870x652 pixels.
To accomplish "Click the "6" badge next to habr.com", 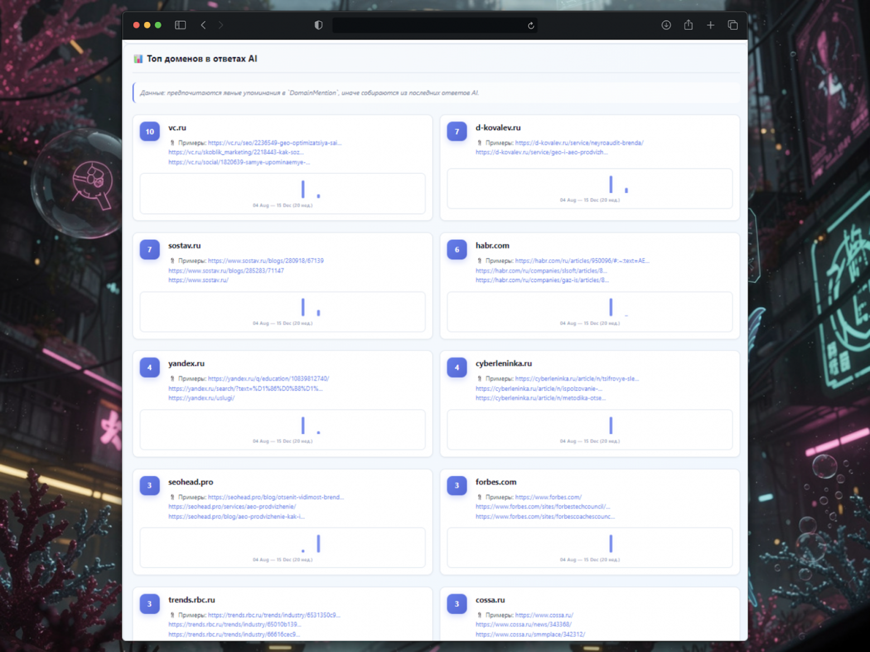I will [456, 250].
